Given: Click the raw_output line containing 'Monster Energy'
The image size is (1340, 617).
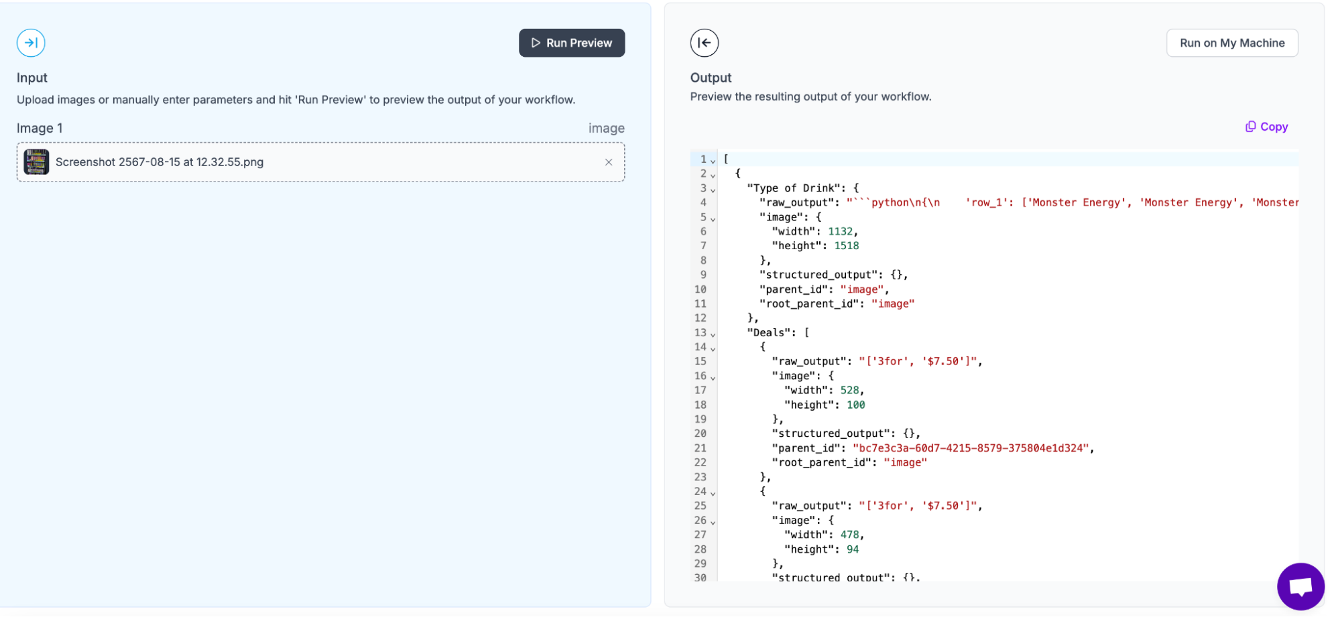Looking at the screenshot, I should tap(1029, 202).
